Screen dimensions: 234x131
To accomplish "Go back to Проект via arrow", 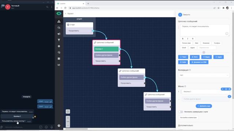I will pos(65,13).
